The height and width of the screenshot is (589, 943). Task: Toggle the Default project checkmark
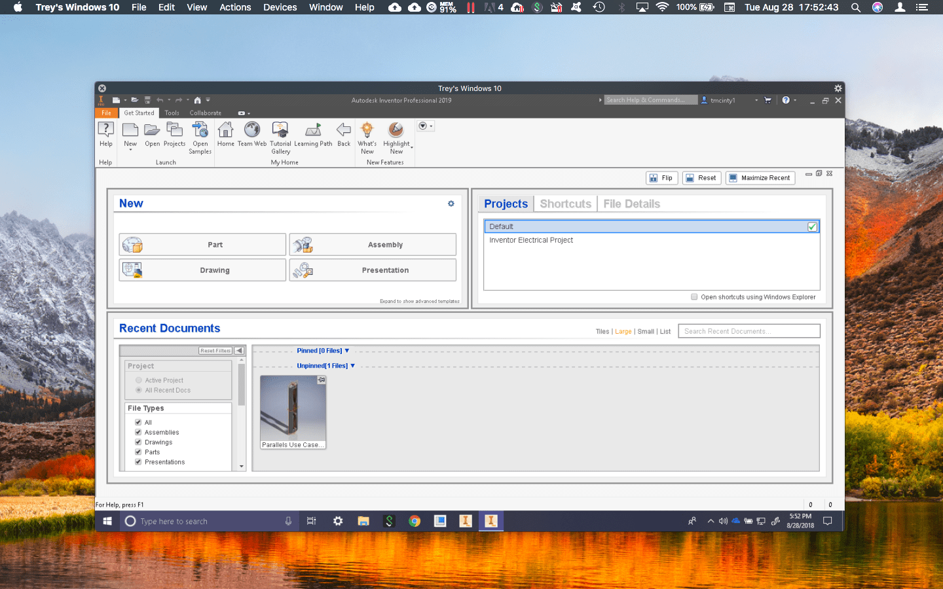click(812, 226)
